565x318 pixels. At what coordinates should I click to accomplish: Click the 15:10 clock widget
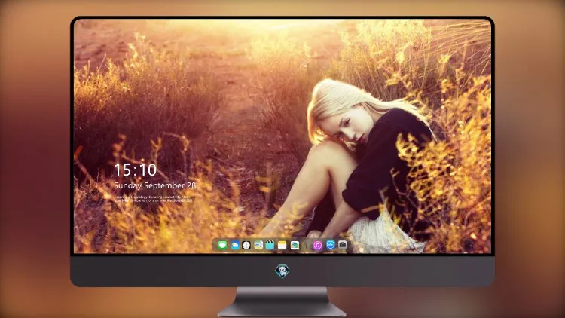135,170
